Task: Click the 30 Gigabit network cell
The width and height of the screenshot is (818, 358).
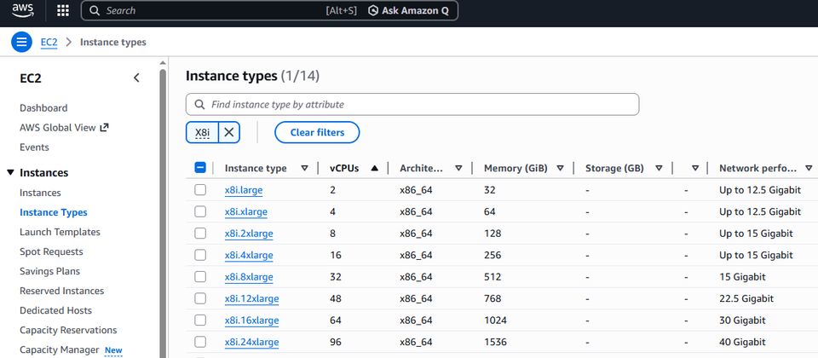Action: tap(742, 320)
